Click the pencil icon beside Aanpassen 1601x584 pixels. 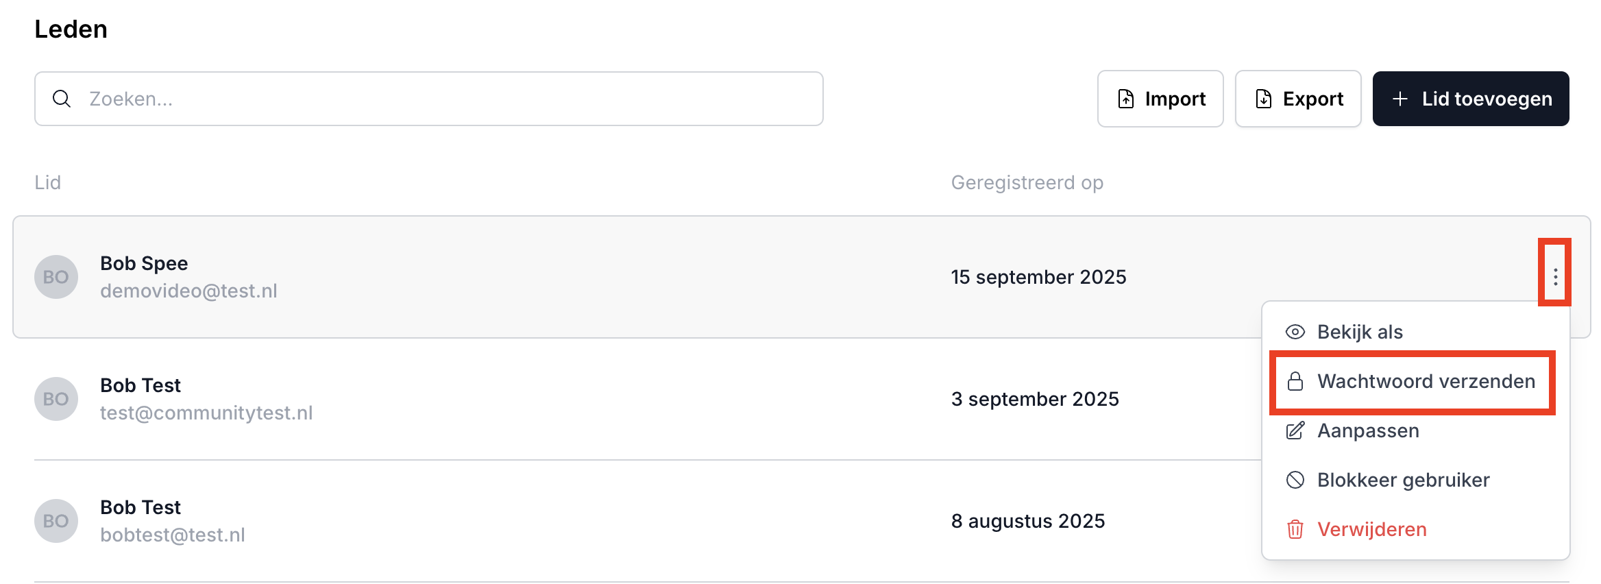point(1295,431)
